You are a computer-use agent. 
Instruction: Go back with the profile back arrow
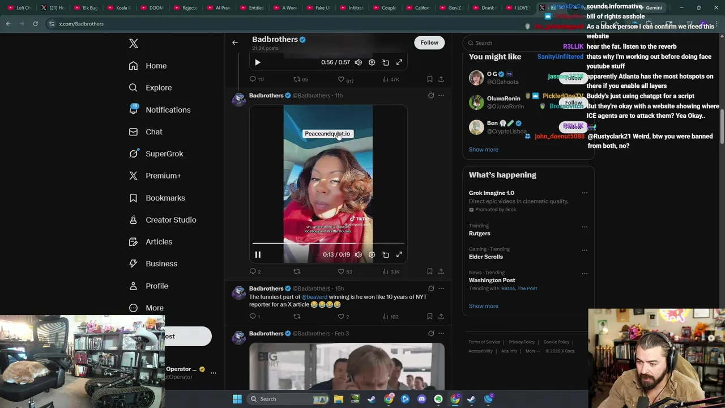coord(234,42)
